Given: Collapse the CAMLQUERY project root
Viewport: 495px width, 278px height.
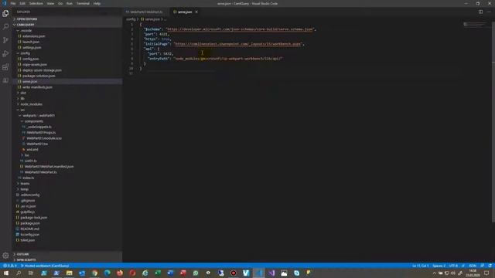Looking at the screenshot, I should (x=67, y=25).
